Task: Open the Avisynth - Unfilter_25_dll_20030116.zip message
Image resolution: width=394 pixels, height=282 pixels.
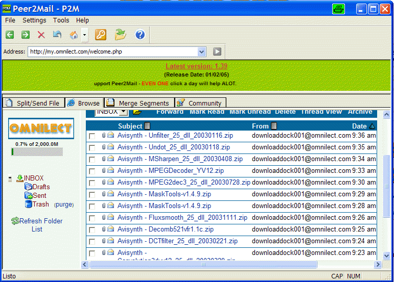Action: (175, 136)
